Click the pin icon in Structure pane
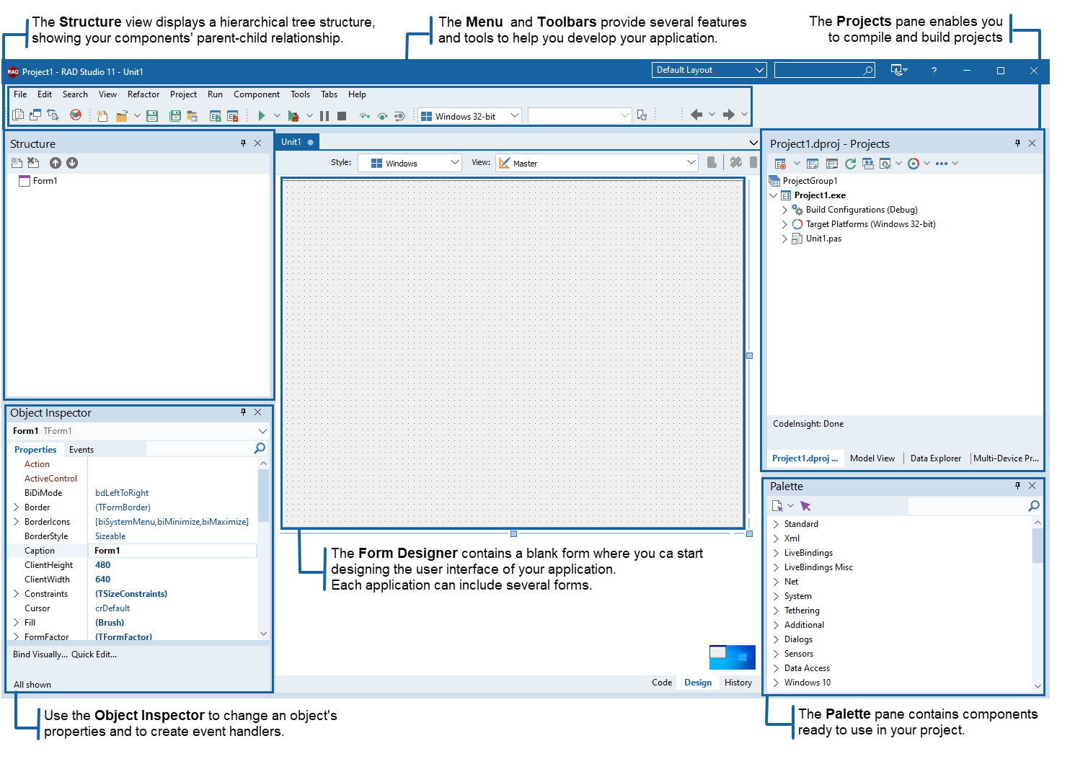Image resolution: width=1088 pixels, height=759 pixels. 244,143
